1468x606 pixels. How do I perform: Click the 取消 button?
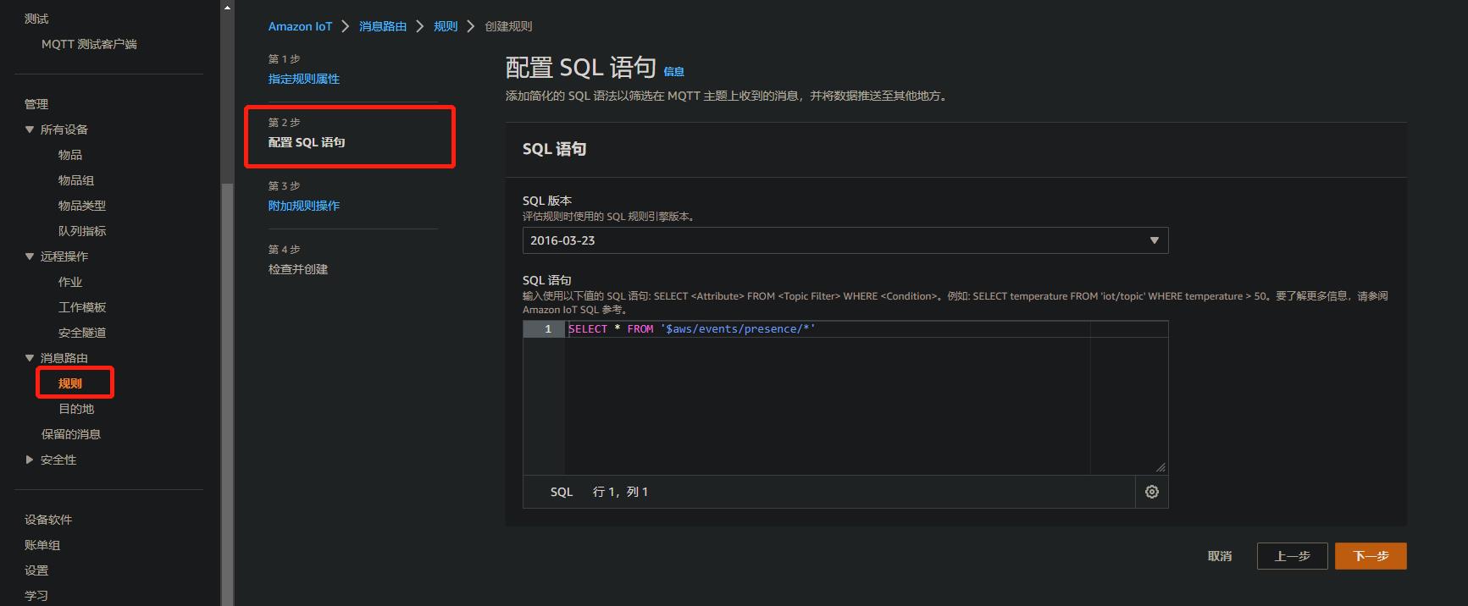coord(1220,556)
